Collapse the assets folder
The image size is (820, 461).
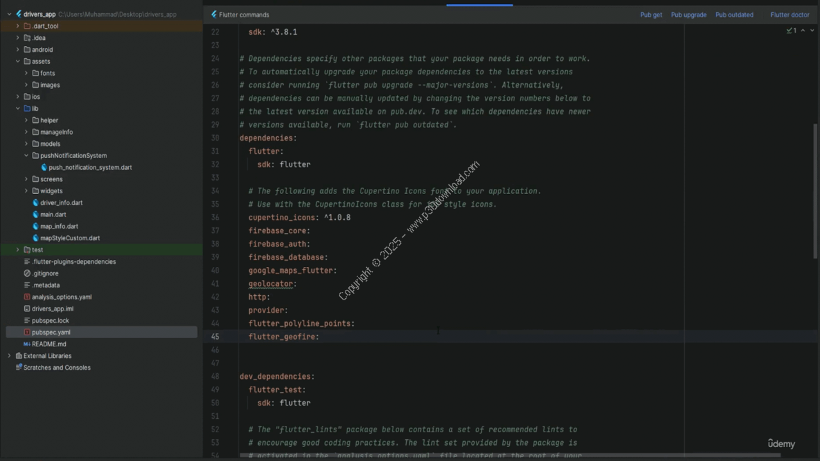point(18,61)
